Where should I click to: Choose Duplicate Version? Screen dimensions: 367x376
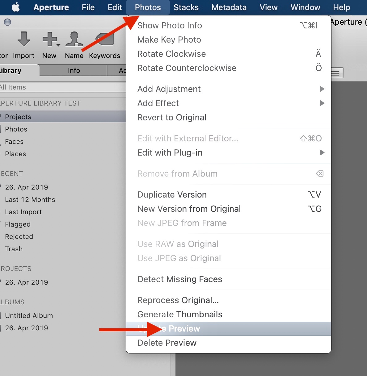(229, 194)
